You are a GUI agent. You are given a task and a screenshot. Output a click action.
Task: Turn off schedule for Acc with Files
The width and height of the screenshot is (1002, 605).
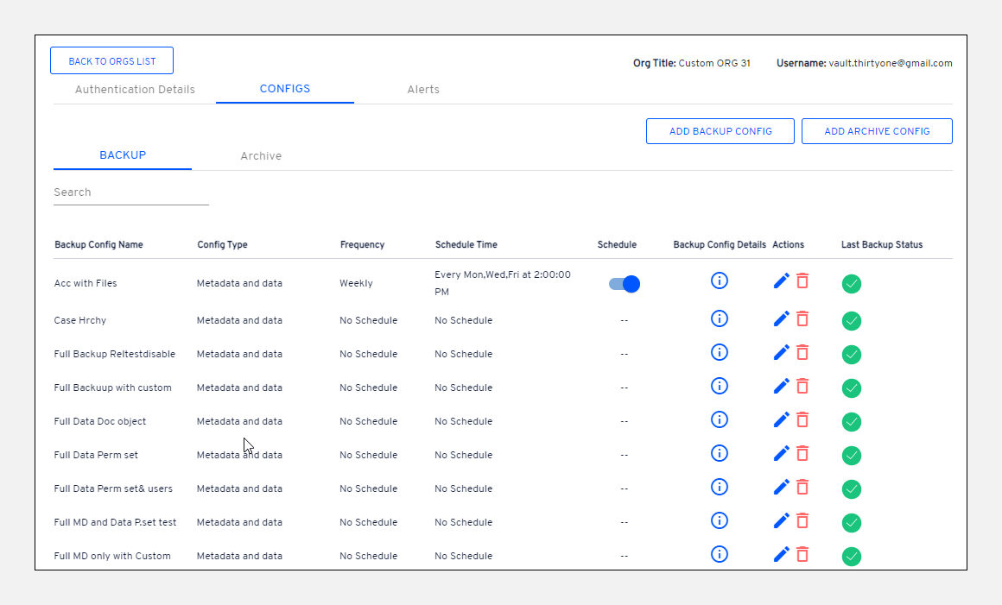point(625,284)
